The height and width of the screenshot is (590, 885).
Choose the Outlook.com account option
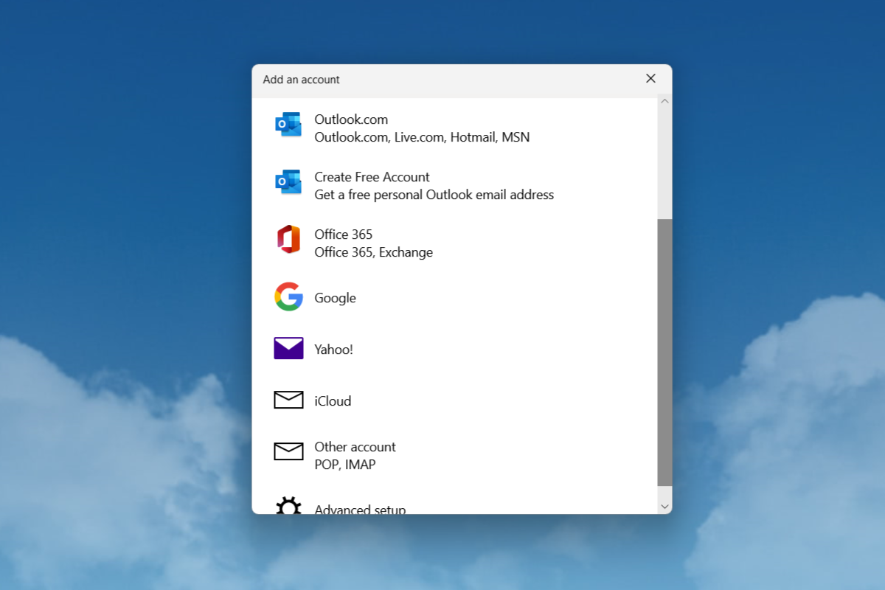(x=454, y=128)
